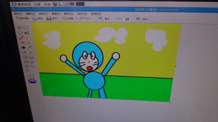This screenshot has height=122, width=218.
Task: Click the canvas bottom-edge resize handle
Action: (104, 99)
